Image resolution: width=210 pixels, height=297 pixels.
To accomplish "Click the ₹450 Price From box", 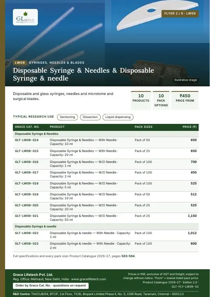I will click(185, 100).
